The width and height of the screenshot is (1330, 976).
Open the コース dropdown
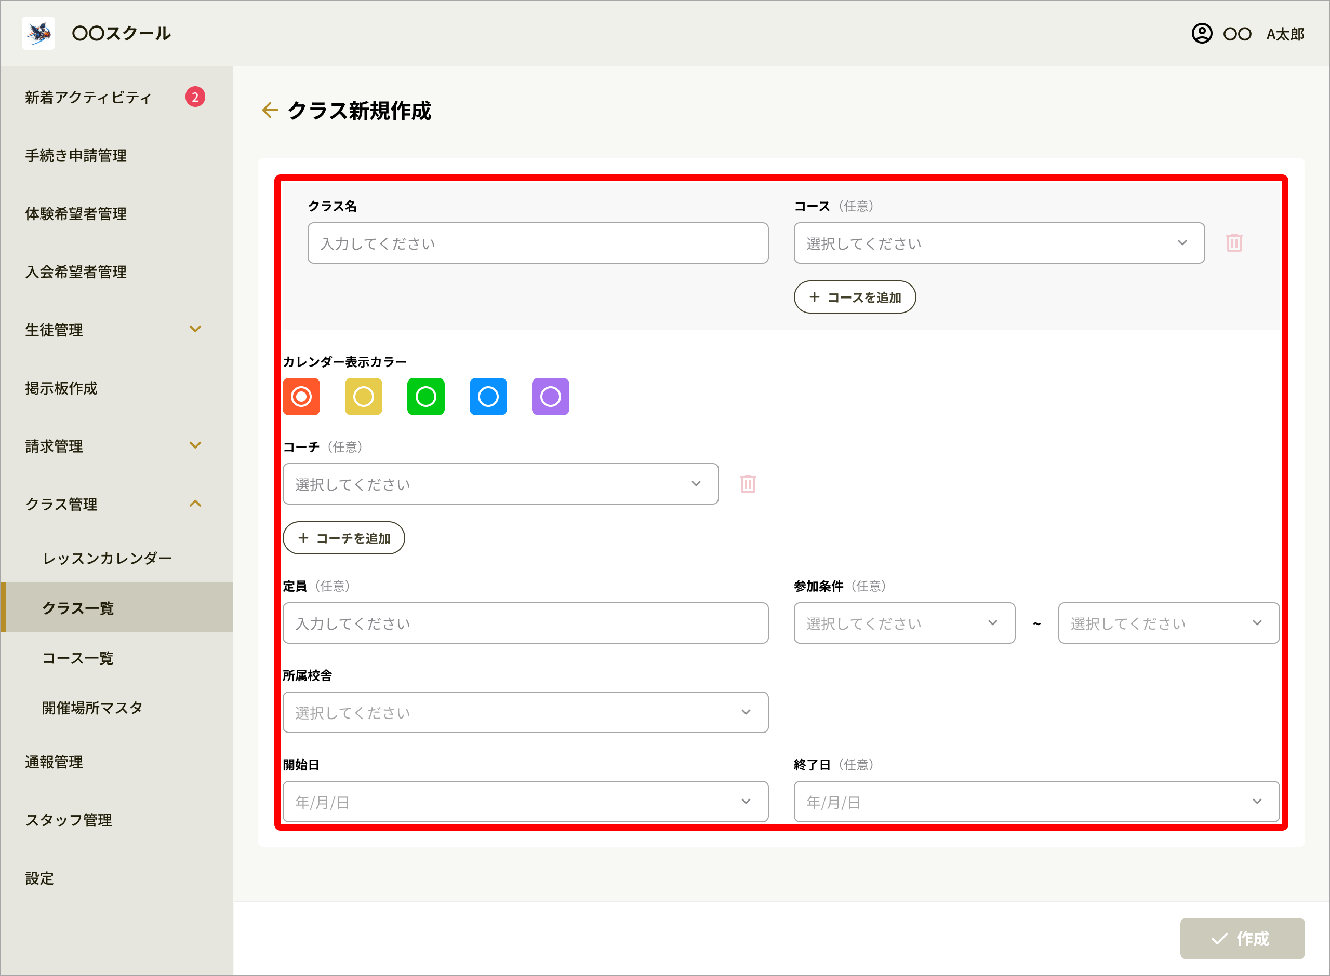999,243
